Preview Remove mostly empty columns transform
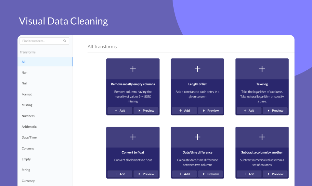This screenshot has height=186, width=312. tap(146, 110)
